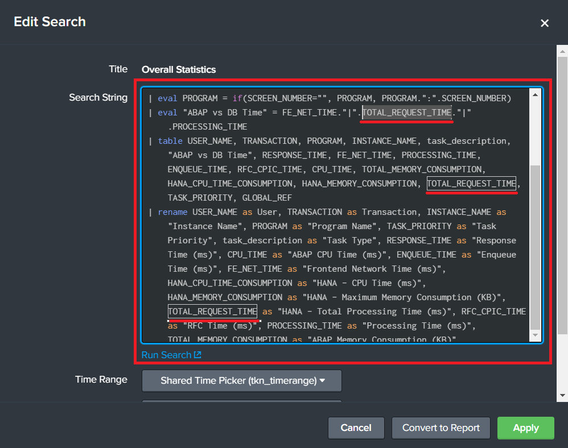The height and width of the screenshot is (448, 568).
Task: Click the dialog's outer scroll down arrow
Action: click(562, 395)
